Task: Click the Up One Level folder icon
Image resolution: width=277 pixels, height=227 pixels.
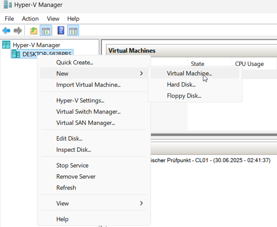Action: [34, 31]
